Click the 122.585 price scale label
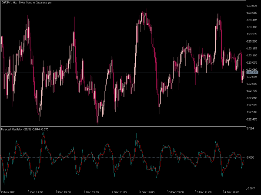 (252, 105)
